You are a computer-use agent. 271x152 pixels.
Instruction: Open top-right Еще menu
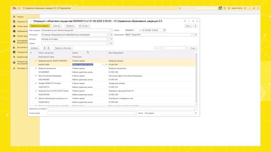click(188, 26)
